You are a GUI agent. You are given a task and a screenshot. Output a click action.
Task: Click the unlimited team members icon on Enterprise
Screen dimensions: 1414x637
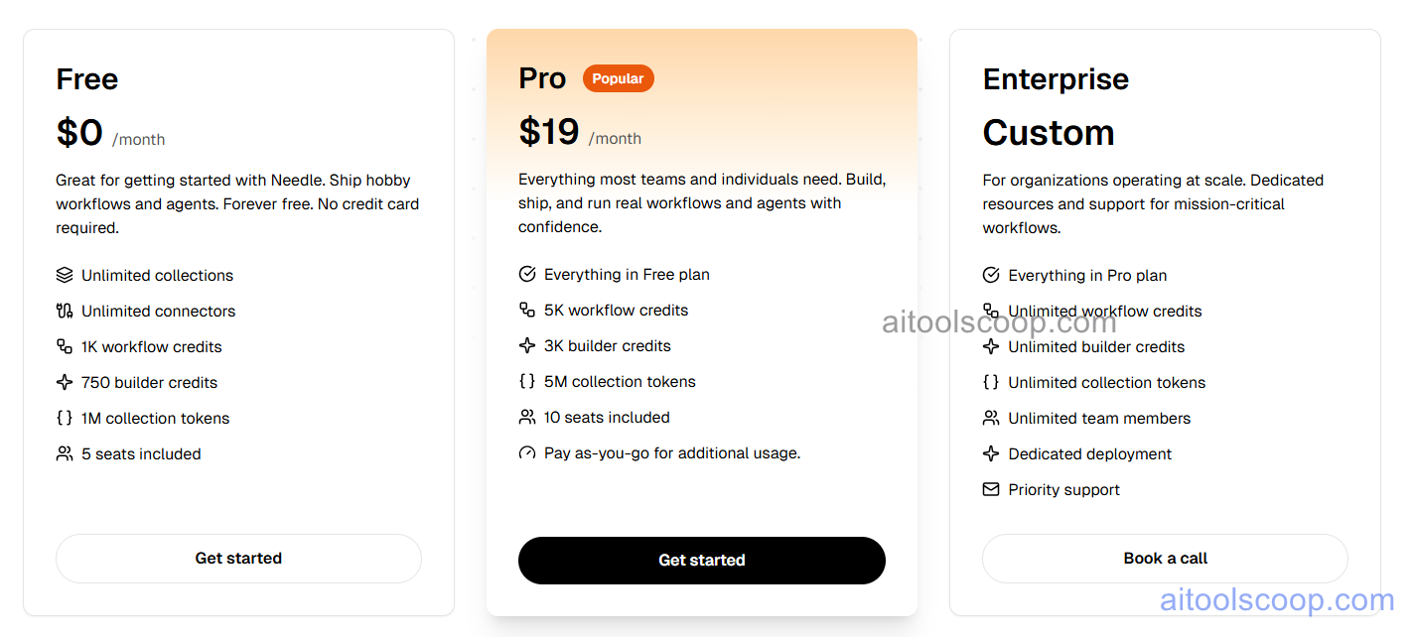tap(990, 418)
